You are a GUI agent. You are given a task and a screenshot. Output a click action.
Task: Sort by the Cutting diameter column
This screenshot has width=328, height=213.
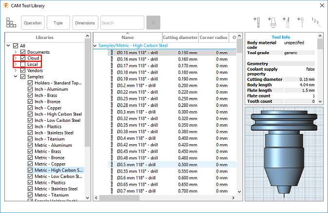tap(180, 38)
